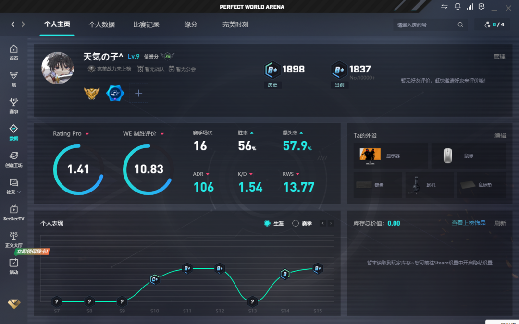Select the 赛季 season radio button
The height and width of the screenshot is (324, 519).
(295, 223)
